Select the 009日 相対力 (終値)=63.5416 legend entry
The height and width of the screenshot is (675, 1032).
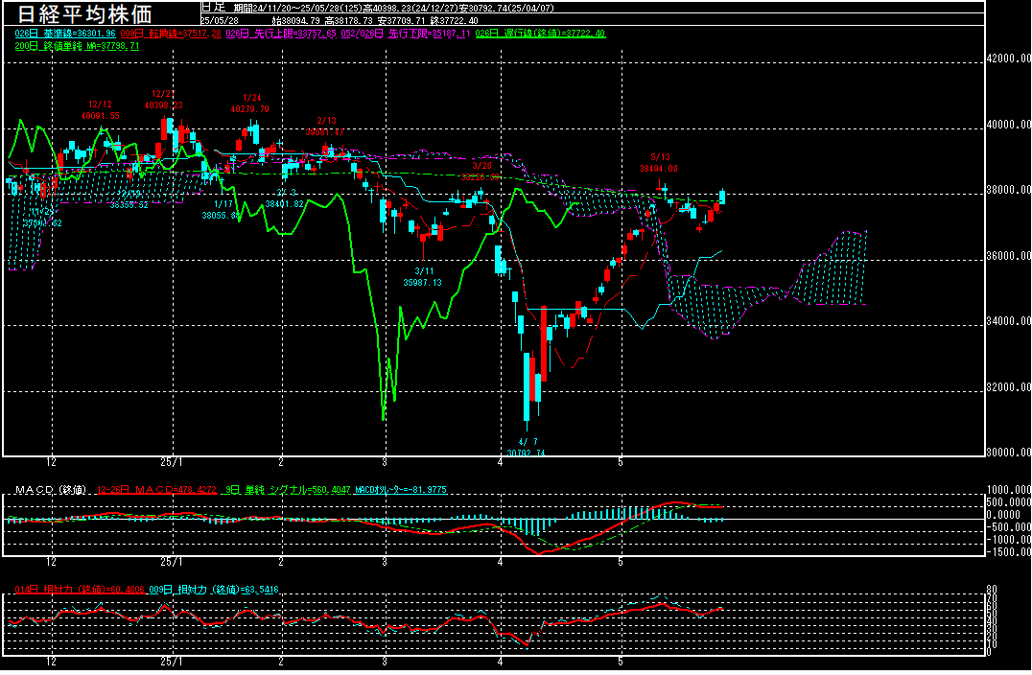coord(214,590)
